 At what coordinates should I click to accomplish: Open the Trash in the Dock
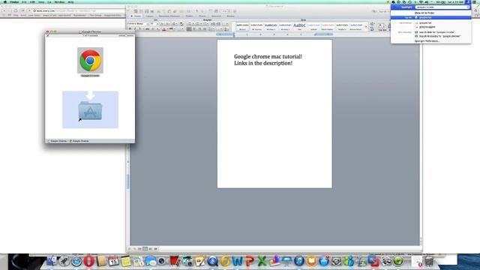pyautogui.click(x=429, y=261)
